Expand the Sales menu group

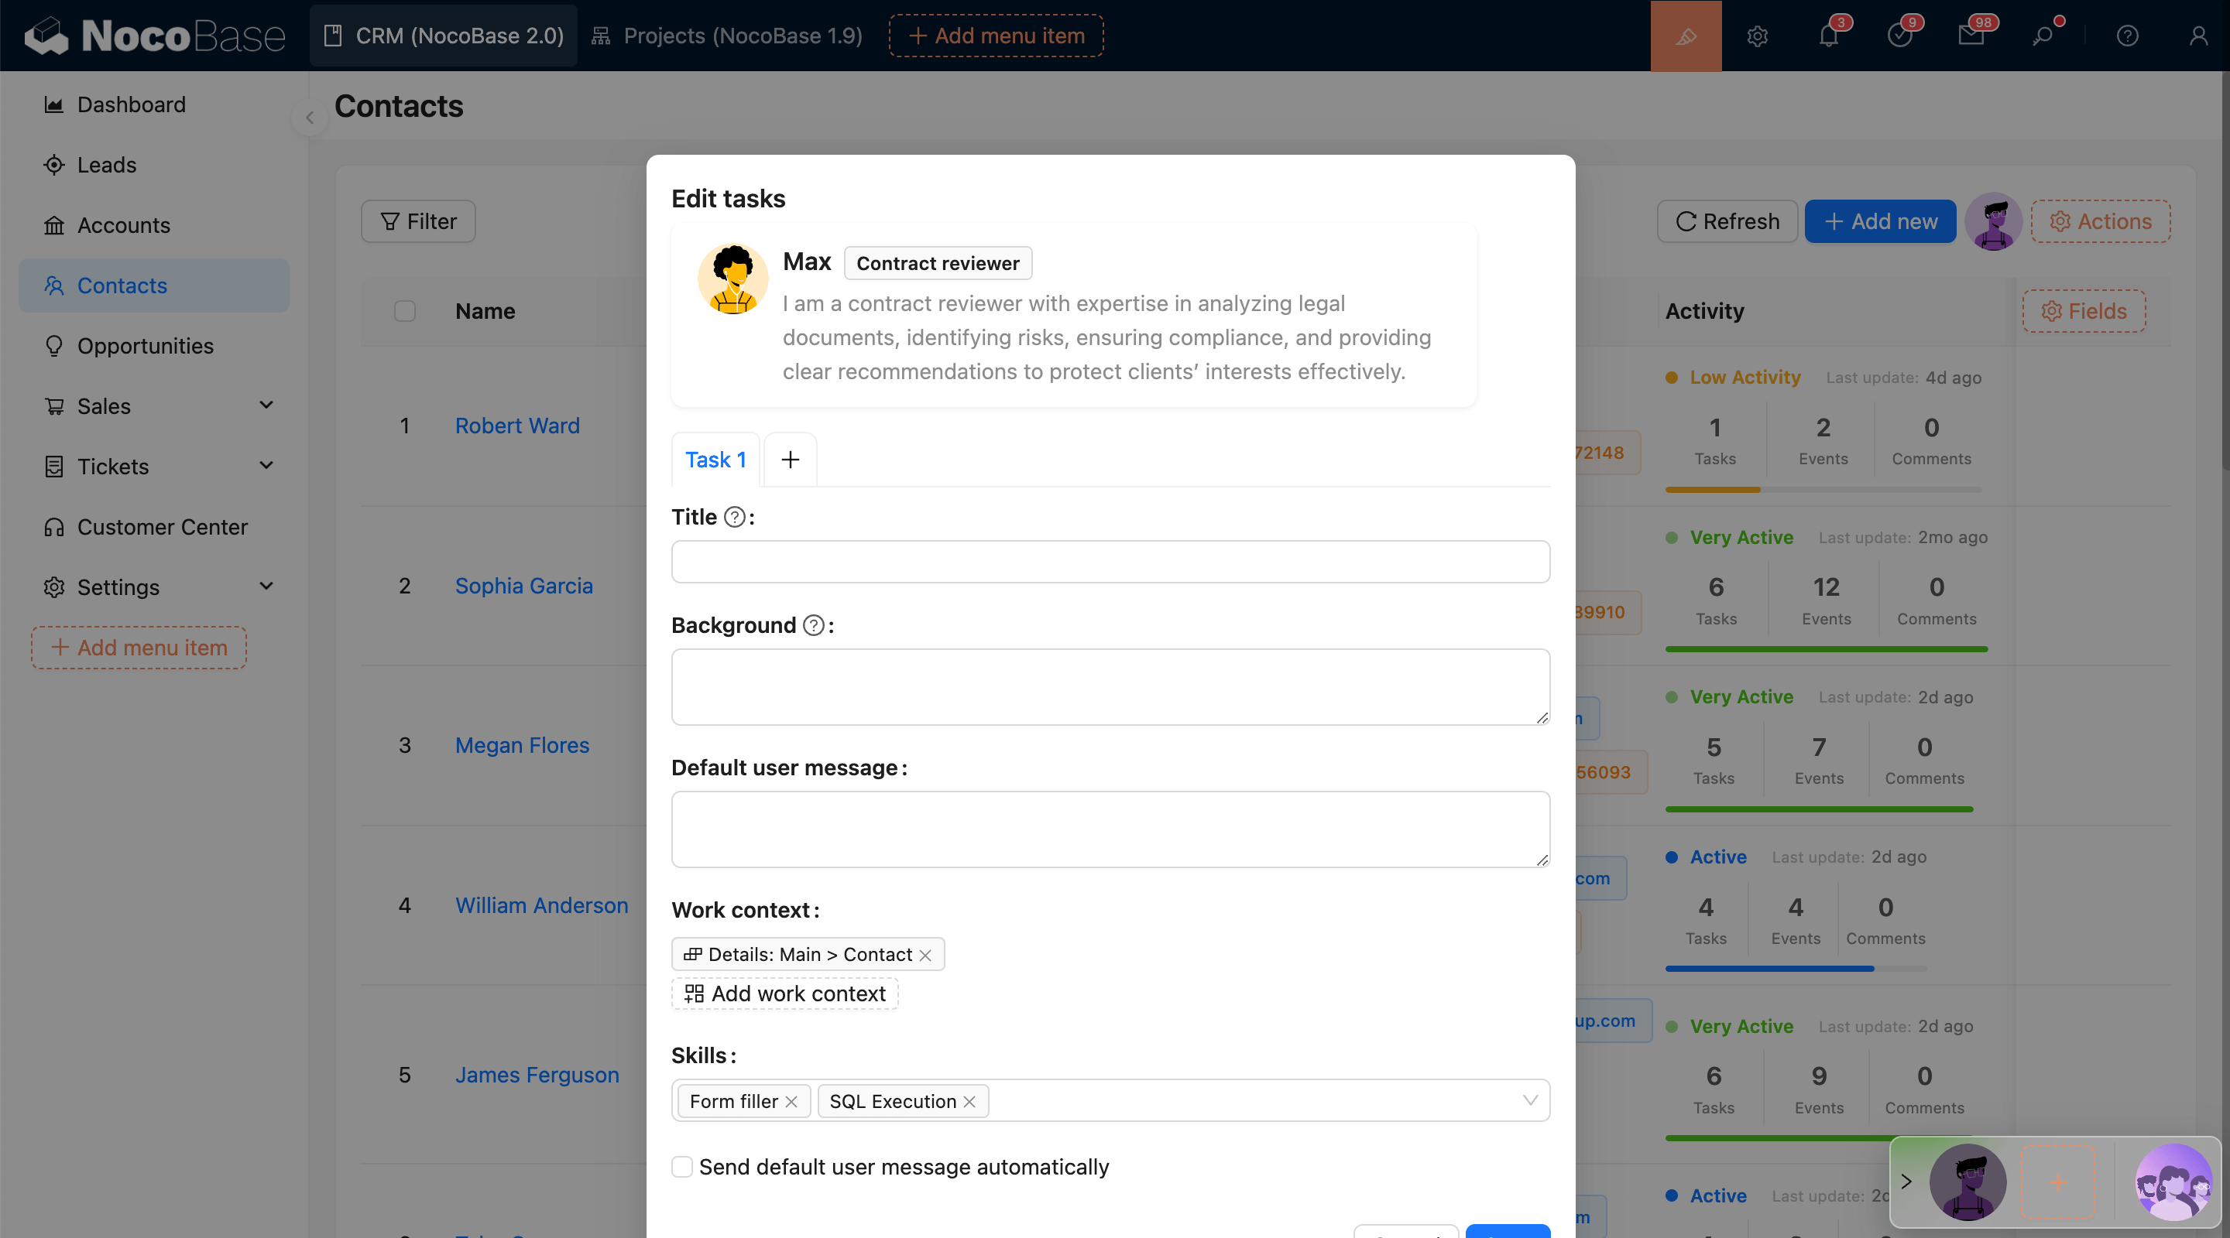coord(266,405)
